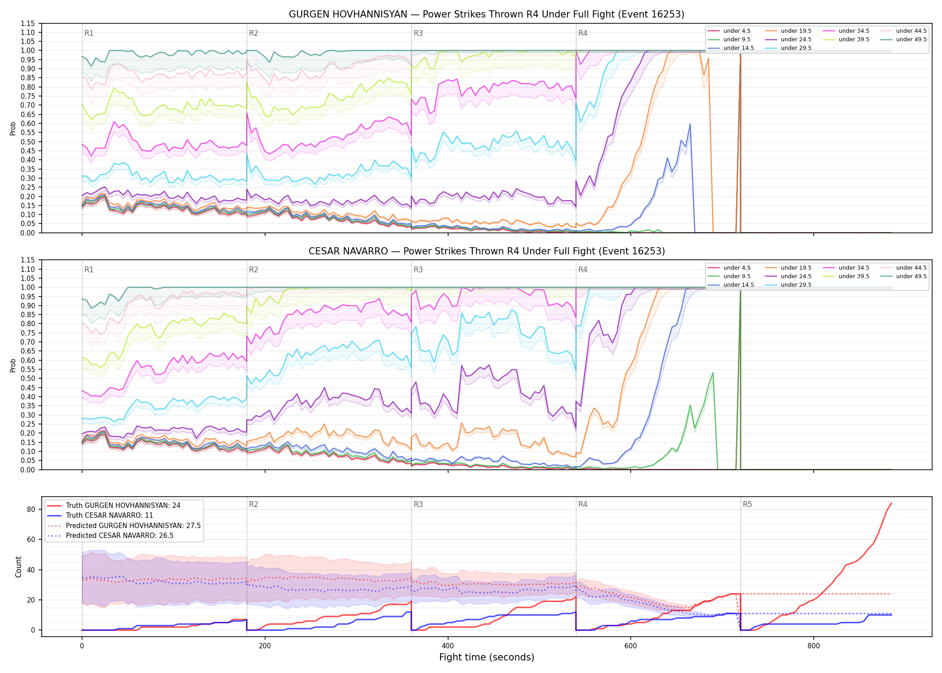
Task: Click the R5 round marker in Count chart
Action: [x=747, y=504]
